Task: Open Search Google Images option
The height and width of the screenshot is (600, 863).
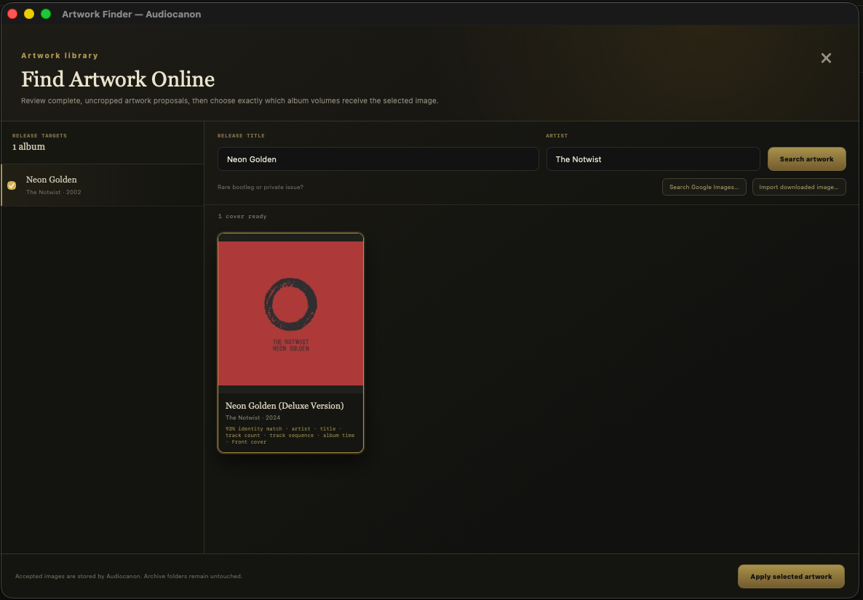Action: pyautogui.click(x=704, y=187)
